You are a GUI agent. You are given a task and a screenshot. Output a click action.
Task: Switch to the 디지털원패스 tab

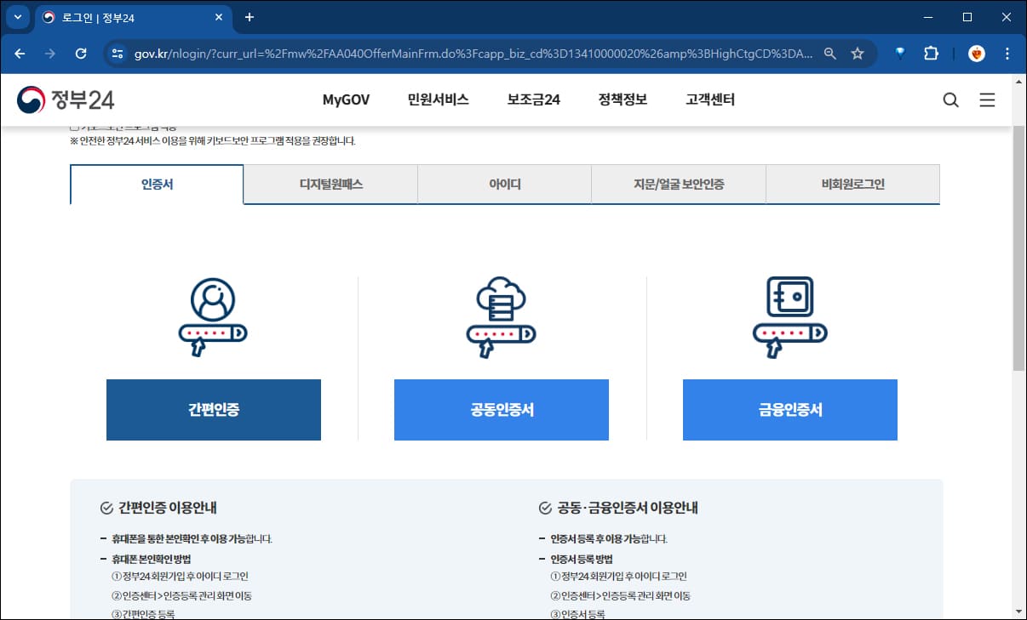(x=330, y=185)
